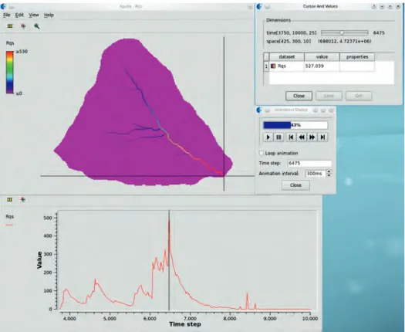Viewport: 405px width, 332px height.
Task: Pause the animation
Action: click(278, 137)
